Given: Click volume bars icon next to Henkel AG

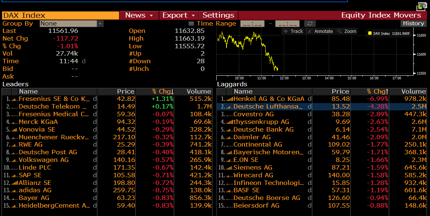Looking at the screenshot, I should pos(229,99).
